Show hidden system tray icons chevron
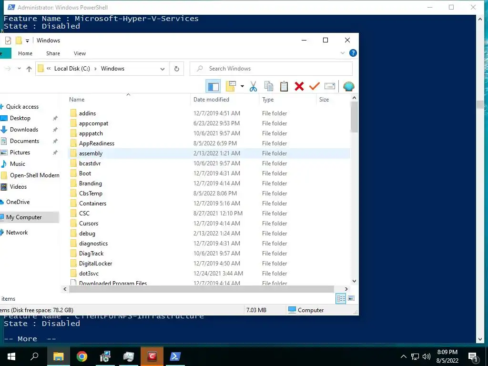This screenshot has height=366, width=488. click(x=403, y=356)
